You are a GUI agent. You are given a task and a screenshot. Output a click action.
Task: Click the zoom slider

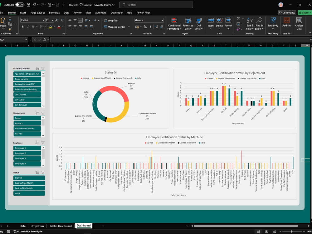pyautogui.click(x=291, y=232)
